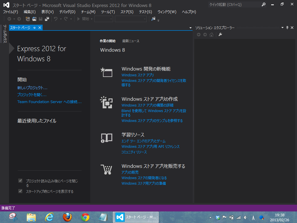Close the スタート ページ tab
Viewport: 297px width, 223px height.
pos(39,28)
